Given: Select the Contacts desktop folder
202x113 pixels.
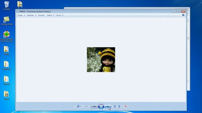Looking at the screenshot, I should tap(7, 80).
